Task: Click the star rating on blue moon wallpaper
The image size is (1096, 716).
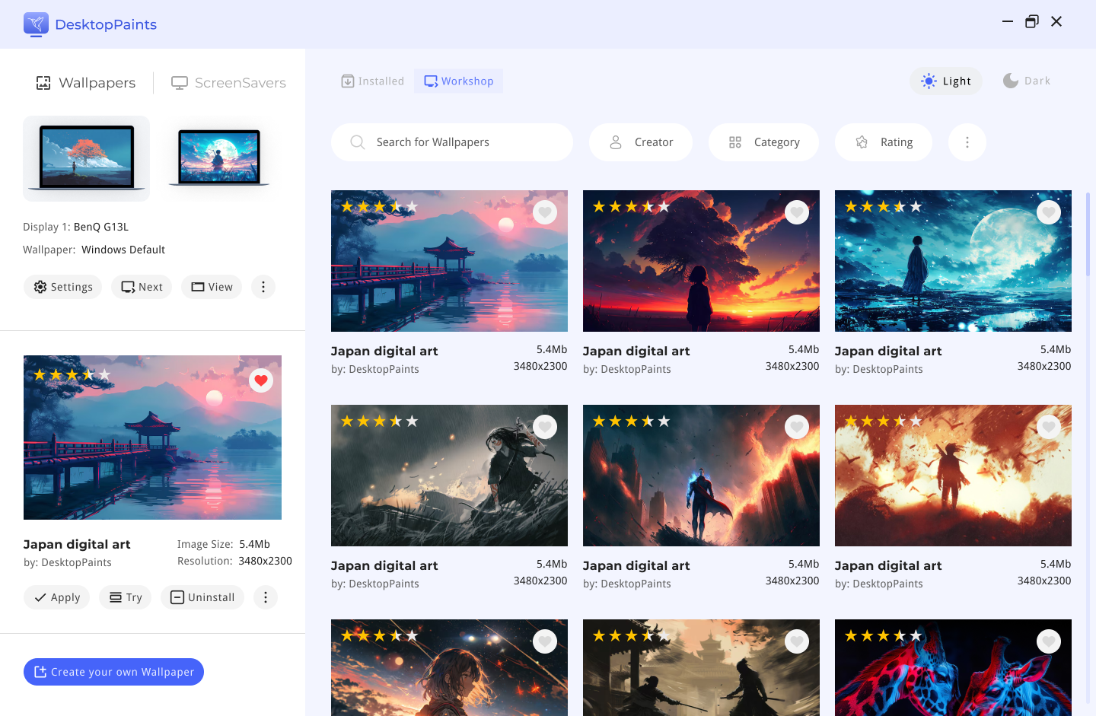Action: point(883,207)
